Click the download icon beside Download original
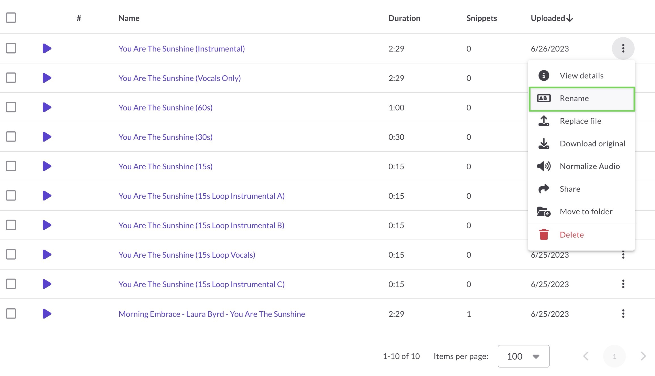 (544, 144)
